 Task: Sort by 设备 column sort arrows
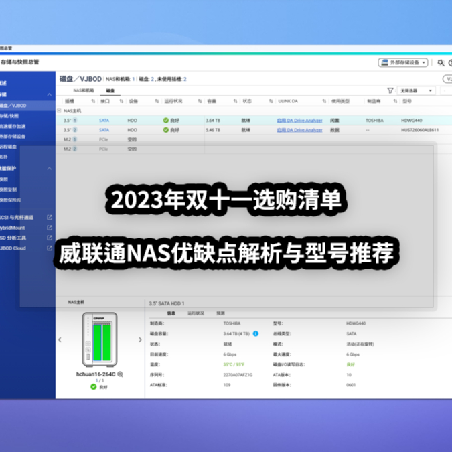click(157, 101)
